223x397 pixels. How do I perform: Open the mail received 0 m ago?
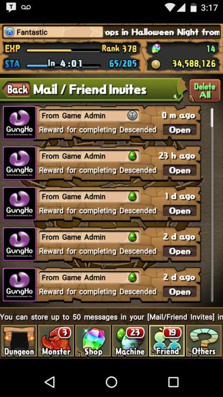click(x=180, y=130)
